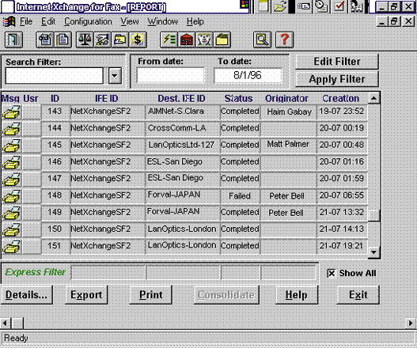Expand the Search Filter dropdown arrow
417x348 pixels.
115,75
